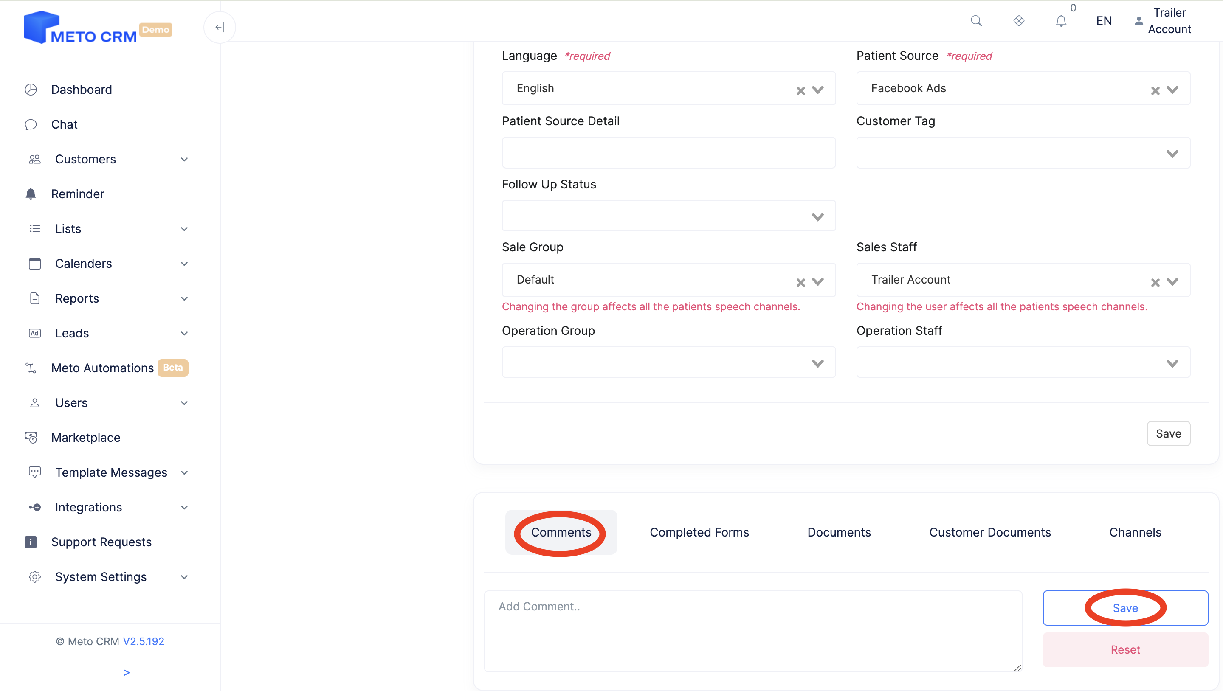This screenshot has width=1223, height=691.
Task: Click the diamond icon in top bar
Action: click(1019, 21)
